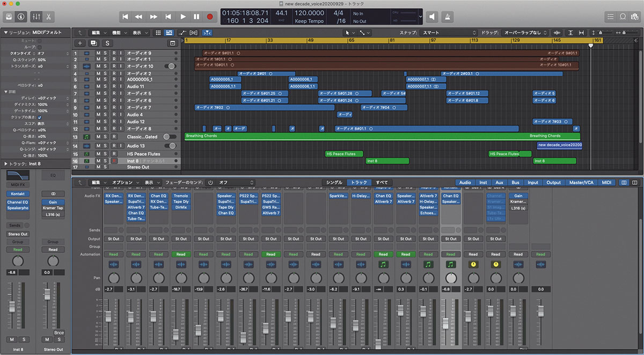Screen dimensions: 644x355
Task: Toggle the fader sends power button
Action: [x=210, y=183]
